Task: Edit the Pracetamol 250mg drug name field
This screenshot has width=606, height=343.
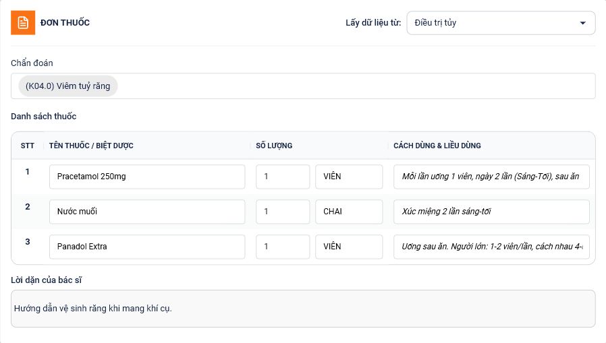Action: click(x=147, y=177)
